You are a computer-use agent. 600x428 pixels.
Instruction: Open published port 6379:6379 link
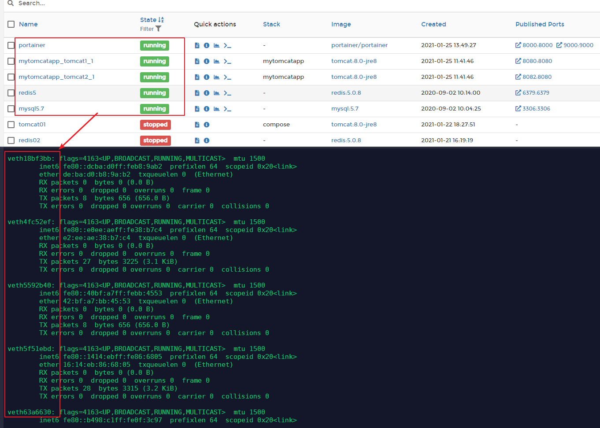pyautogui.click(x=532, y=93)
